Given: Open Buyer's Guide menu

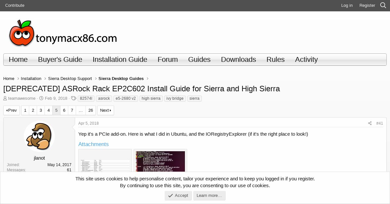Looking at the screenshot, I should coord(60,60).
